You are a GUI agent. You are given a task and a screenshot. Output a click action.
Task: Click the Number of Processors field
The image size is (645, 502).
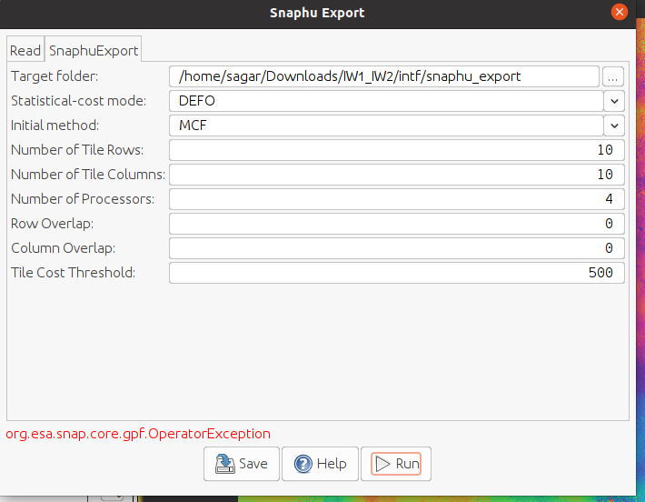tap(396, 199)
